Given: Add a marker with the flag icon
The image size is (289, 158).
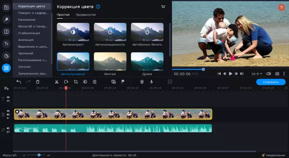Looking at the screenshot, I should [123, 82].
